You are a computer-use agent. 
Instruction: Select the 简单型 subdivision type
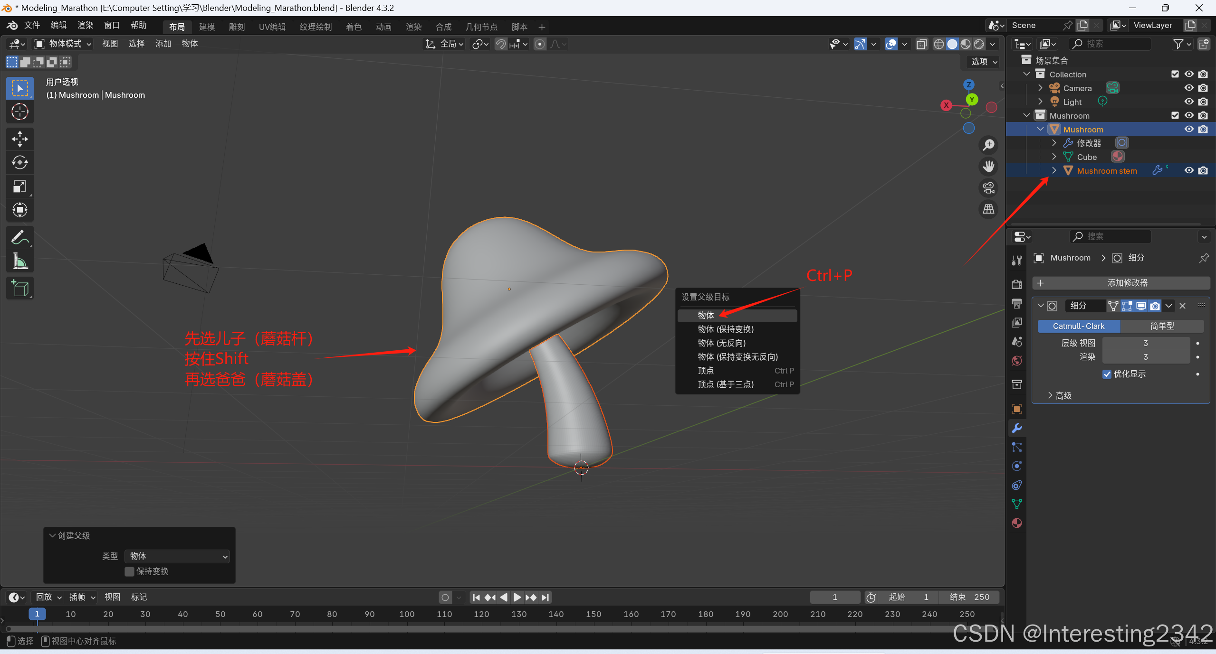pos(1162,326)
